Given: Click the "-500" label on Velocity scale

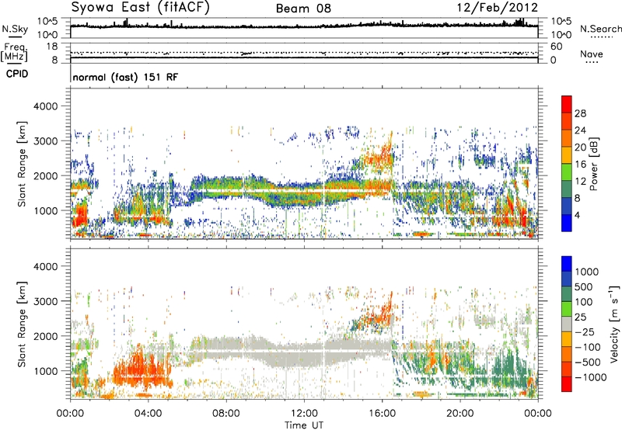Looking at the screenshot, I should [x=587, y=362].
